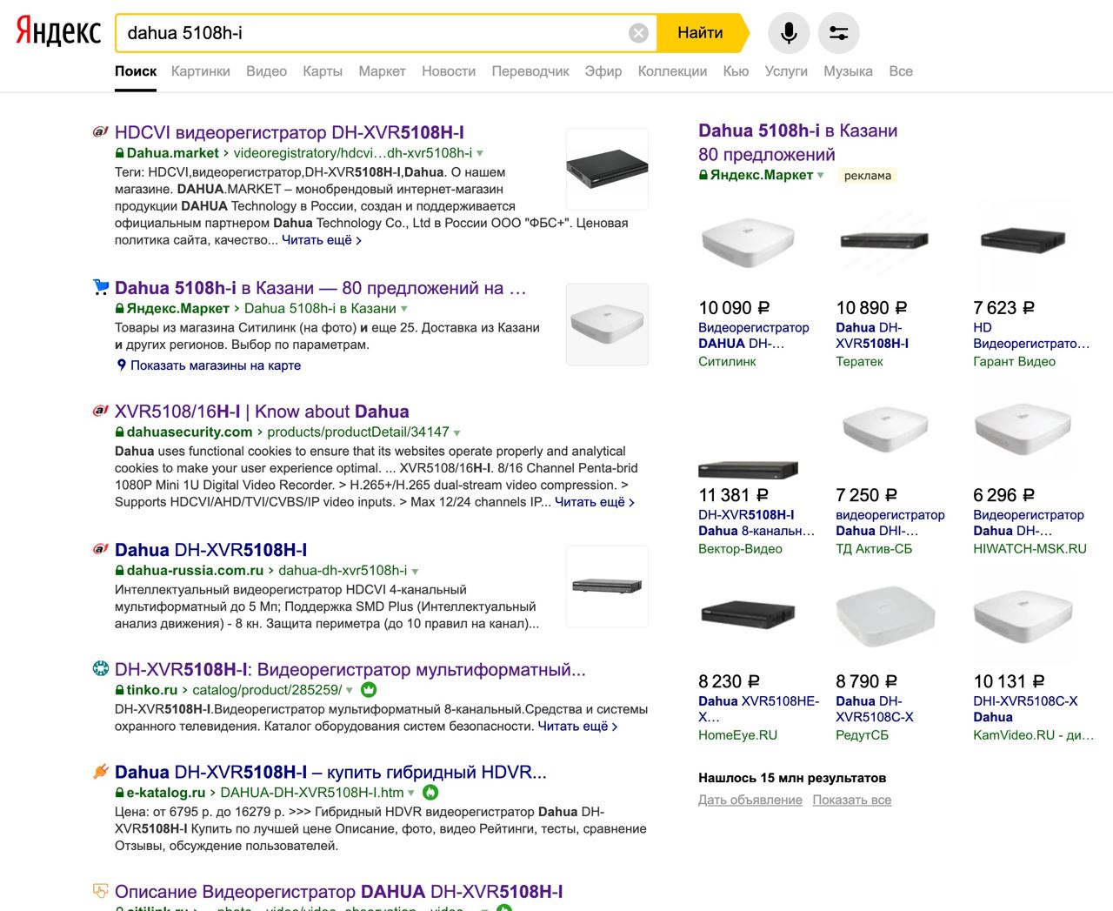
Task: Open Dahua DH-XVR5108H-I dahua-russia result title
Action: [x=210, y=550]
